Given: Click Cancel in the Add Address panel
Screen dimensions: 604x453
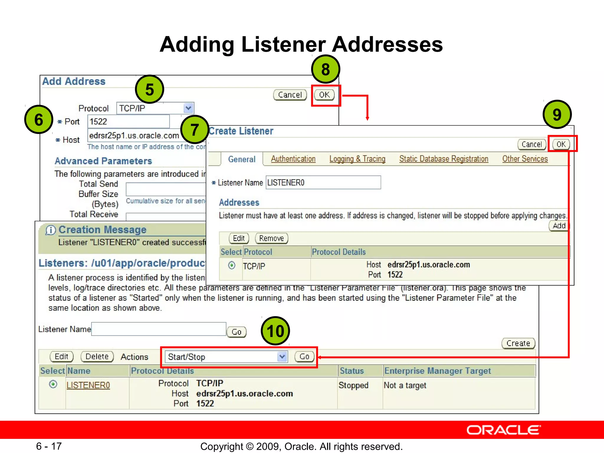Looking at the screenshot, I should click(x=290, y=95).
